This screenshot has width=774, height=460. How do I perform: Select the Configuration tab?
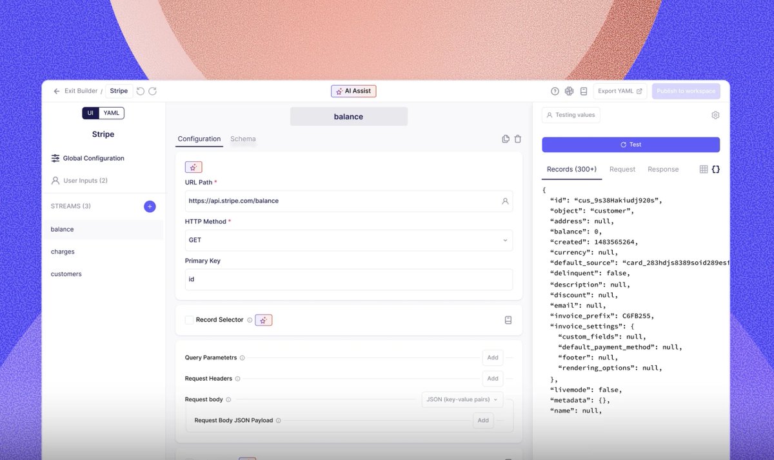pos(199,139)
